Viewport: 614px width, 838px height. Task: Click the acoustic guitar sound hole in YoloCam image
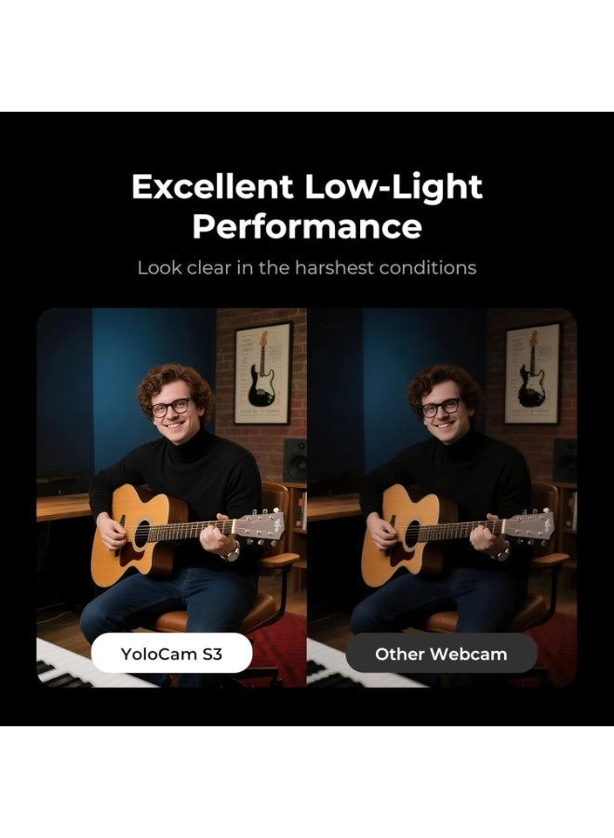click(x=141, y=534)
